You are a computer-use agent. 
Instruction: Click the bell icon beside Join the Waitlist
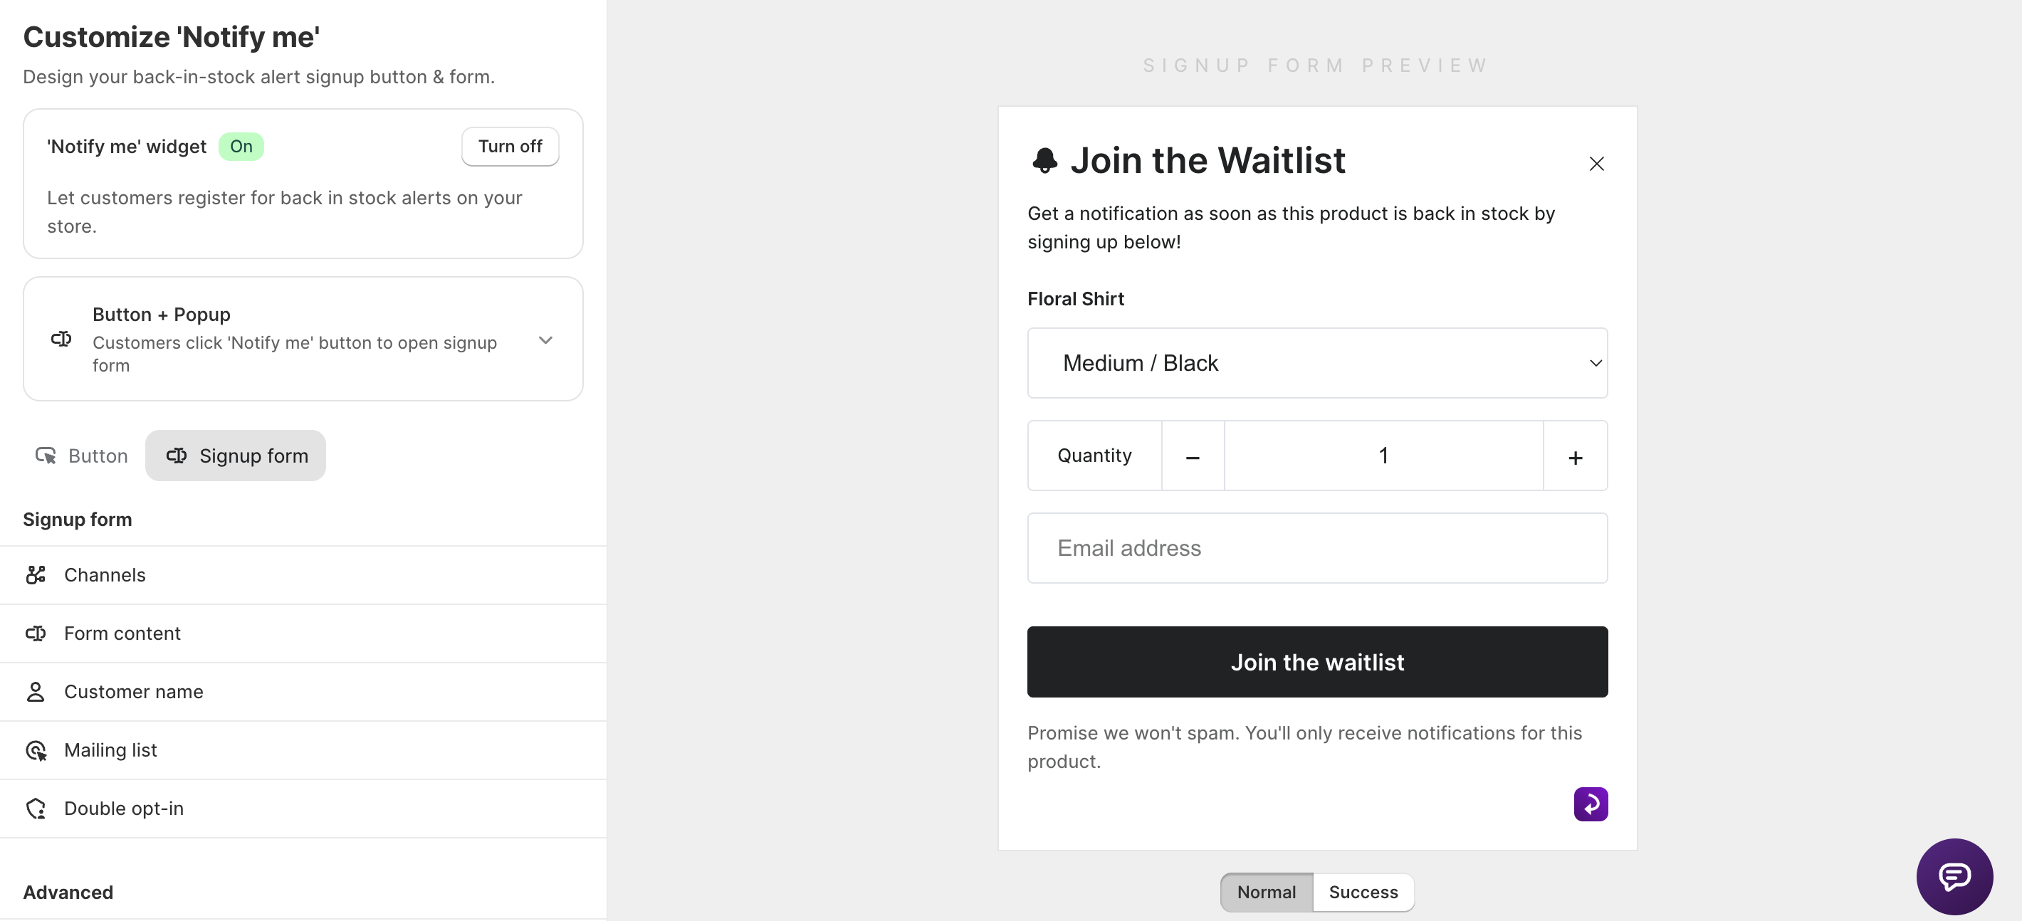click(1044, 161)
